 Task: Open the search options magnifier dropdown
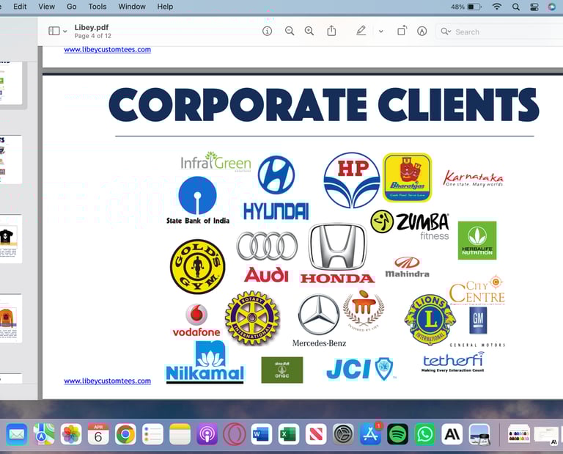click(x=446, y=32)
